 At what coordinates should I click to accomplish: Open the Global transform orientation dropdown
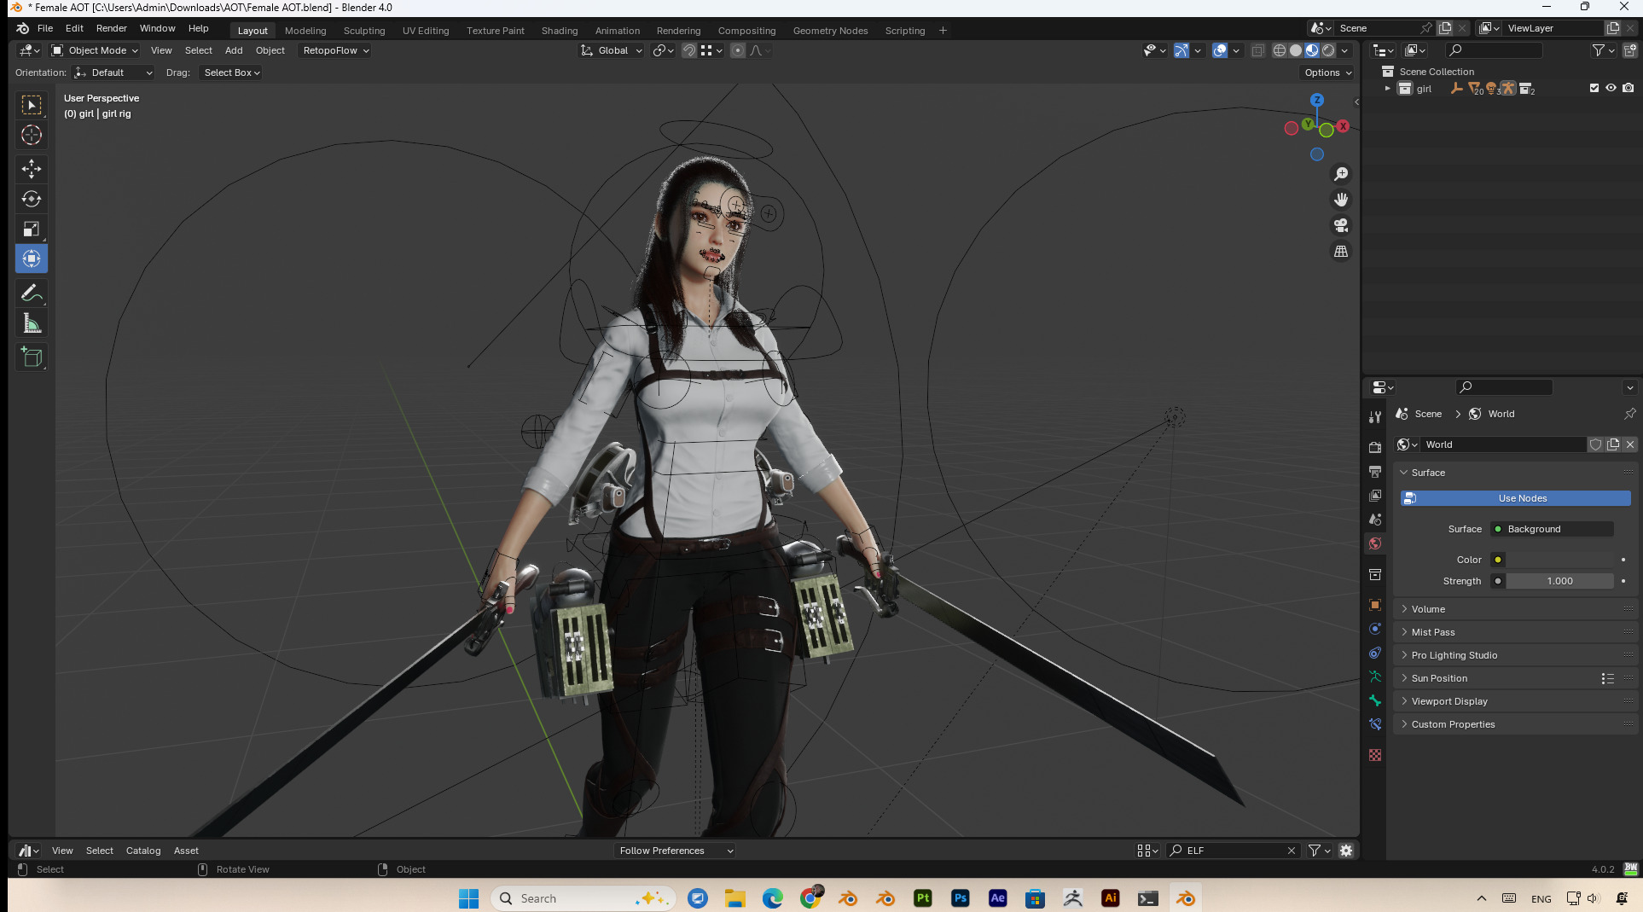(612, 50)
